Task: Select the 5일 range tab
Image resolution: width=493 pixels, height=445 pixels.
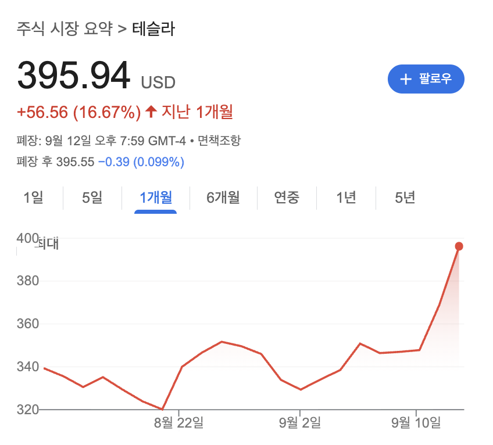Action: point(92,198)
